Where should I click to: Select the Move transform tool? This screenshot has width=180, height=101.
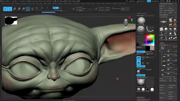pos(14,9)
